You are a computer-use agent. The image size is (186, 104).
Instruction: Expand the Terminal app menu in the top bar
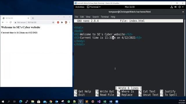tap(94, 7)
